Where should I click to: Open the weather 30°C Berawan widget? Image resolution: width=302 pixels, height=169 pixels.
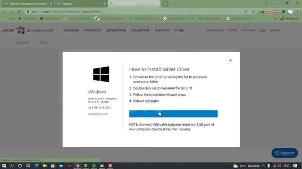pos(246,166)
